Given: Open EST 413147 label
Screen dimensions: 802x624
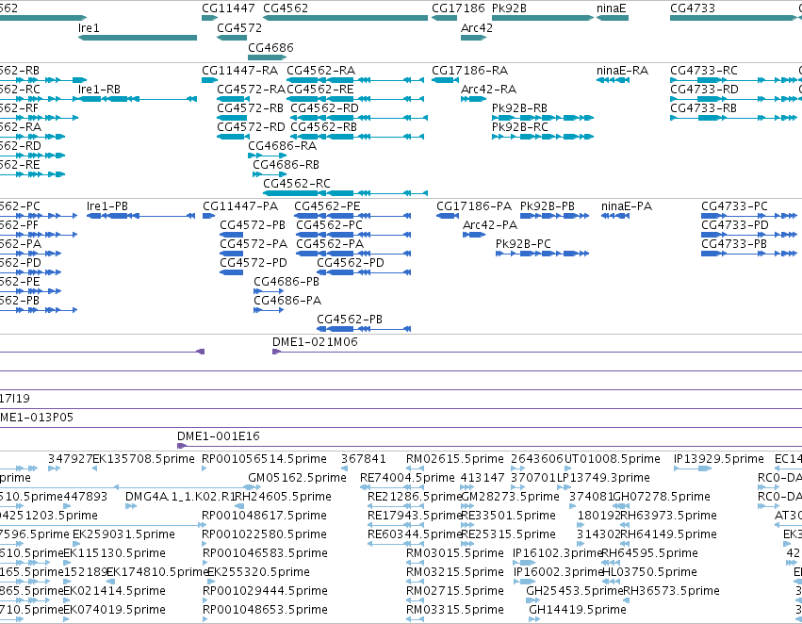Looking at the screenshot, I should coord(483,478).
